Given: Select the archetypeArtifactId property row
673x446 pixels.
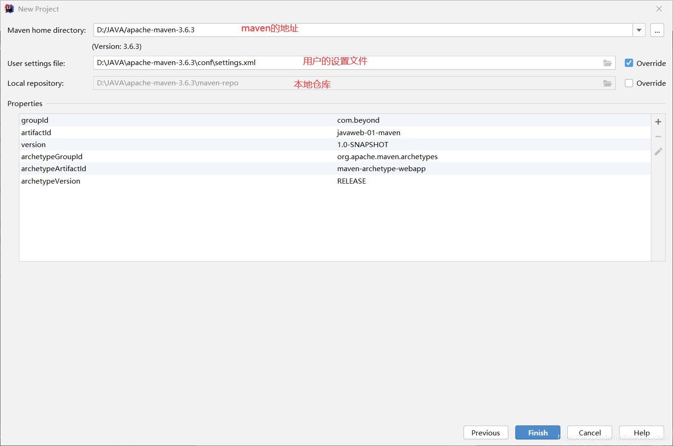Looking at the screenshot, I should [x=335, y=168].
